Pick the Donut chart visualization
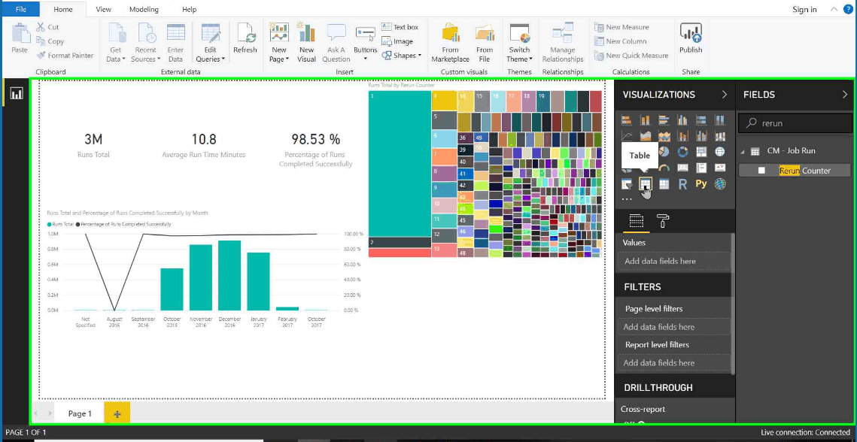This screenshot has height=442, width=857. pyautogui.click(x=682, y=152)
